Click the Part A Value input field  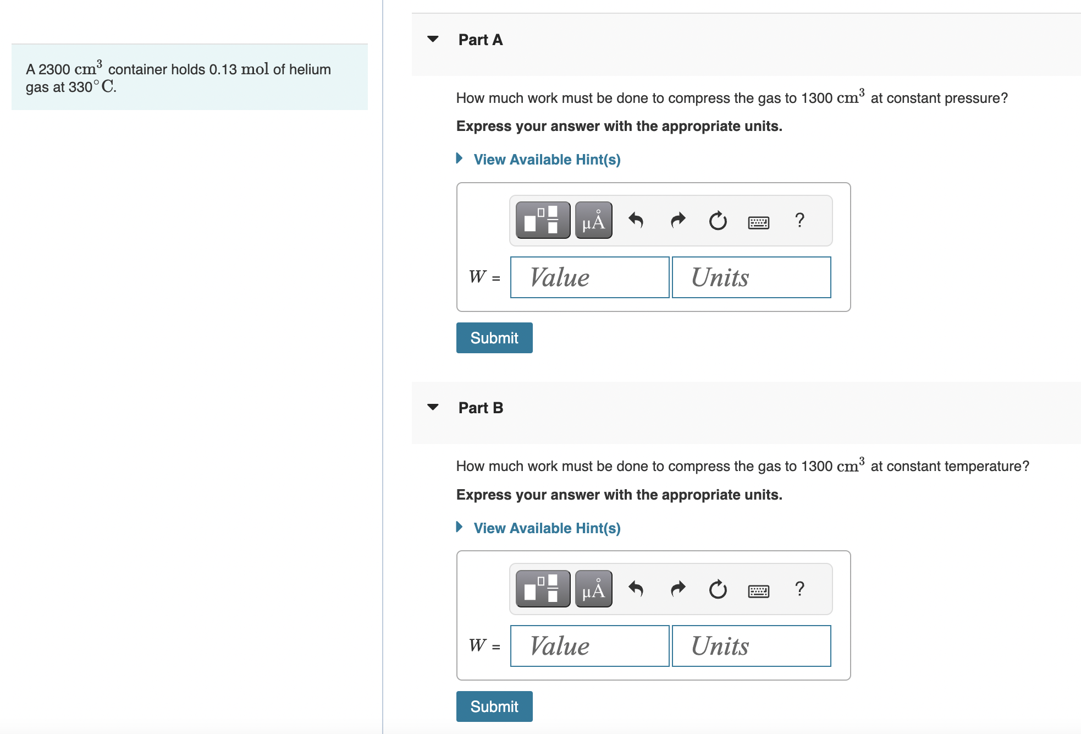coord(589,277)
